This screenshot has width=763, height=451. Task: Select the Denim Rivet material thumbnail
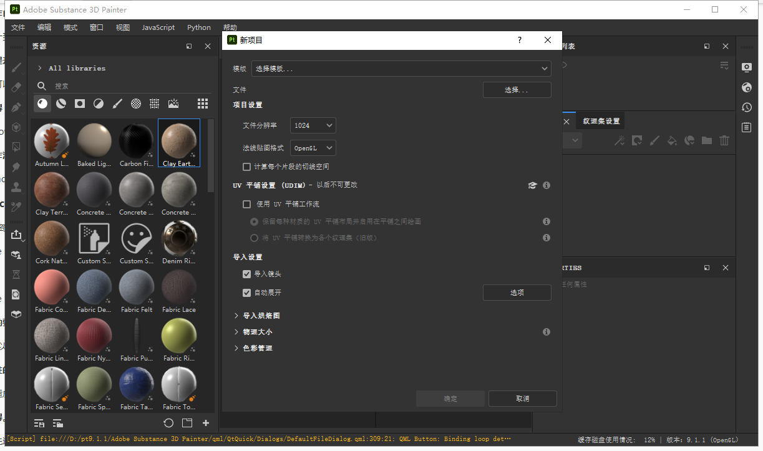coord(179,241)
